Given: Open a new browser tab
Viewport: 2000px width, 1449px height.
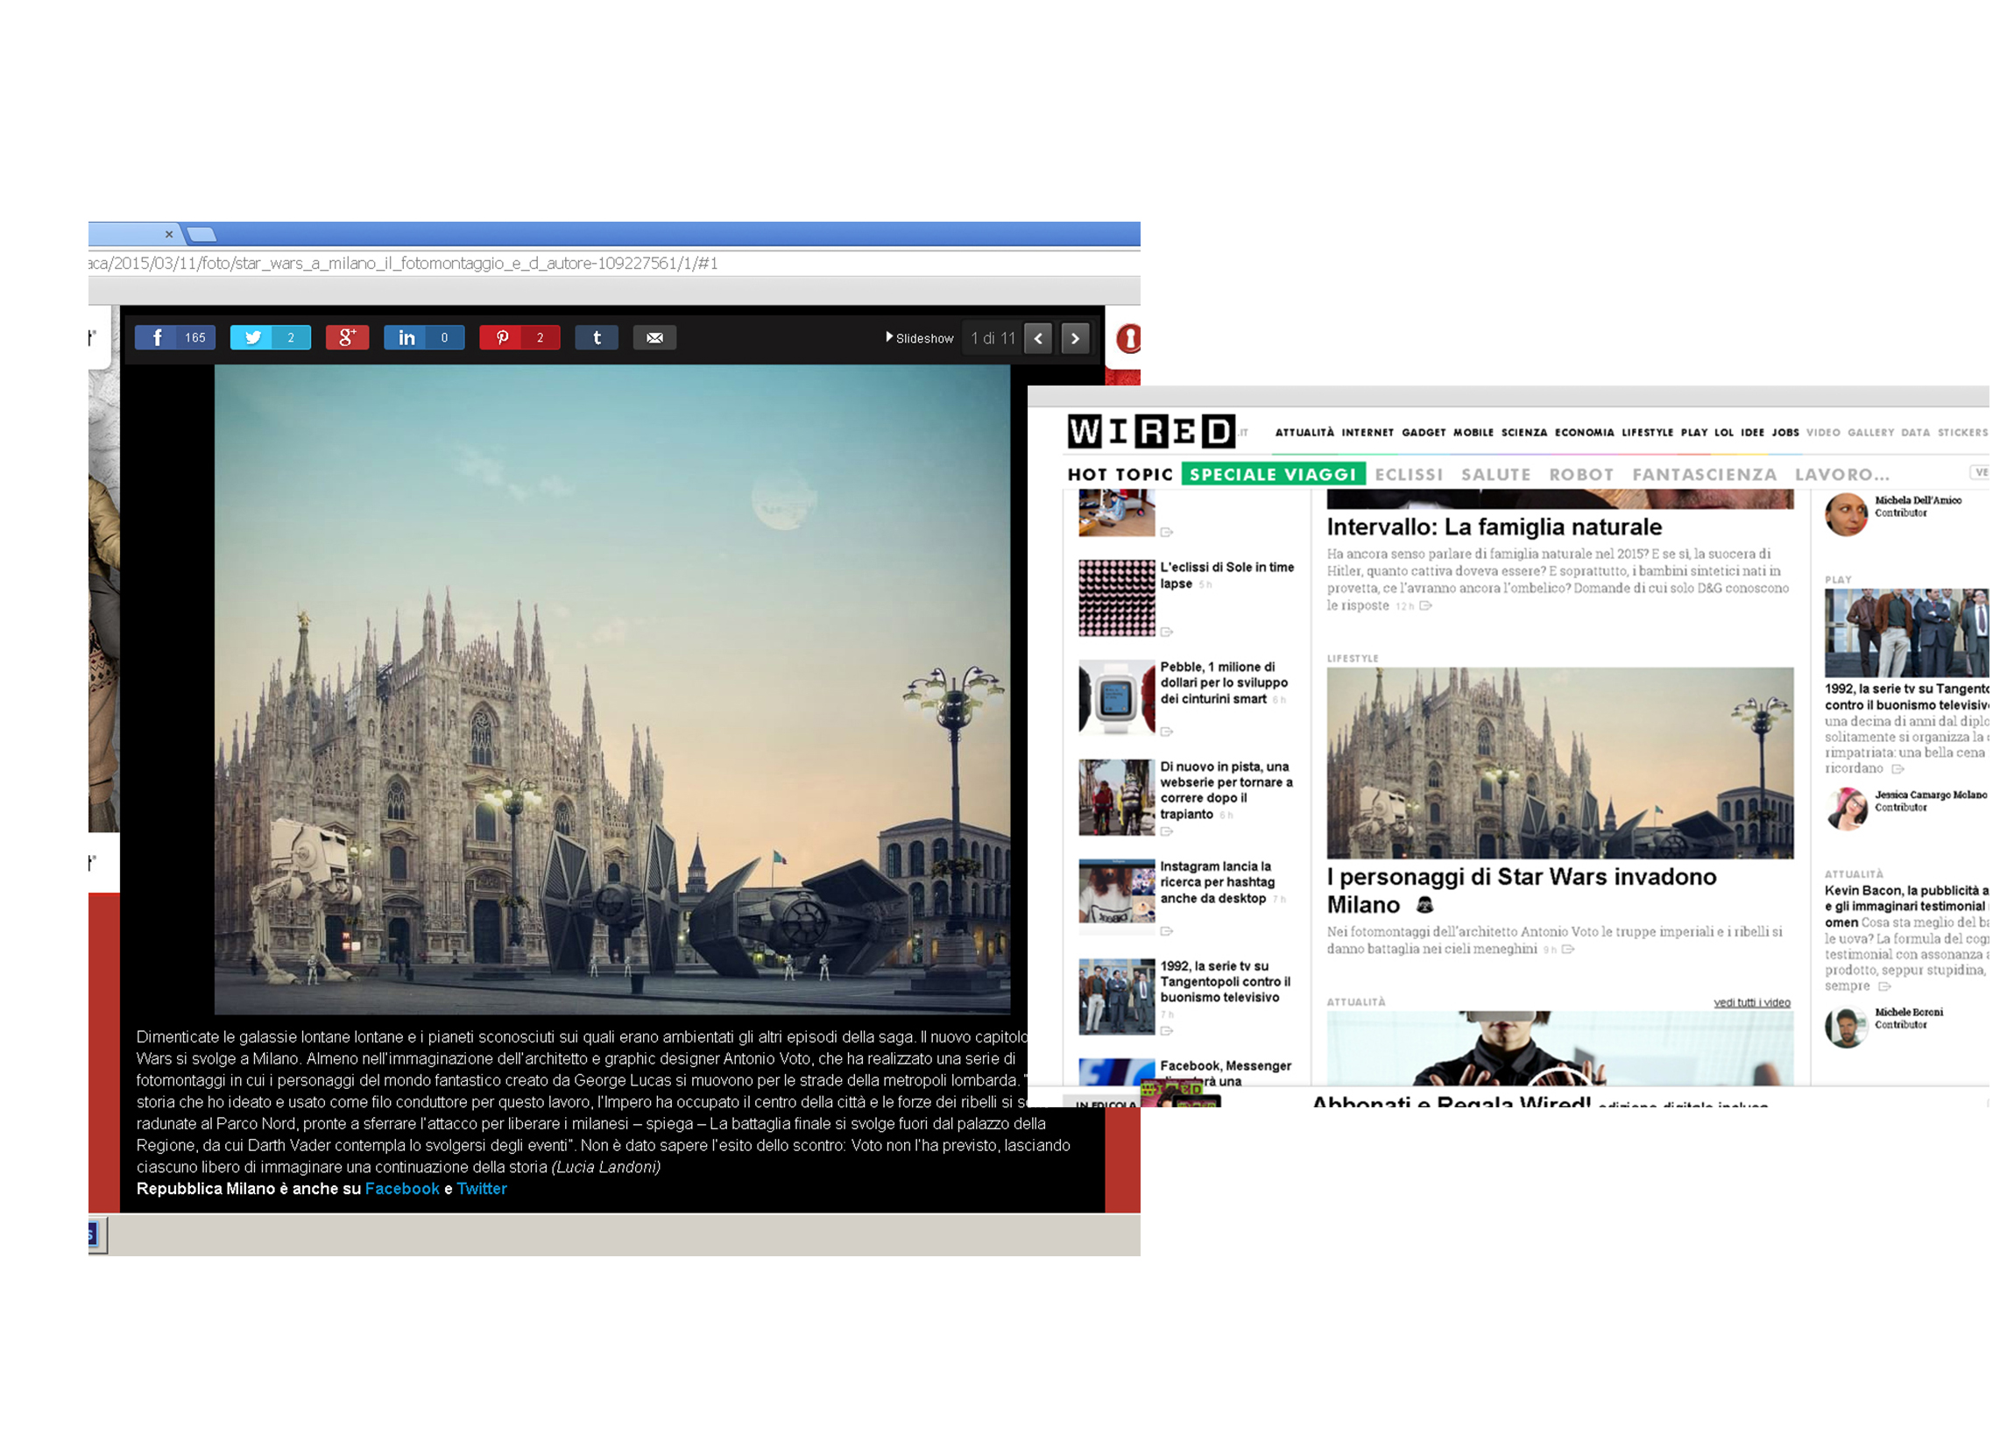Looking at the screenshot, I should tap(202, 236).
